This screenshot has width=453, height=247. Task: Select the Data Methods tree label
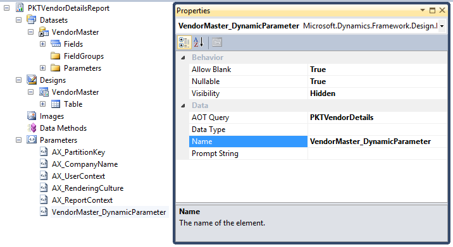coord(63,128)
